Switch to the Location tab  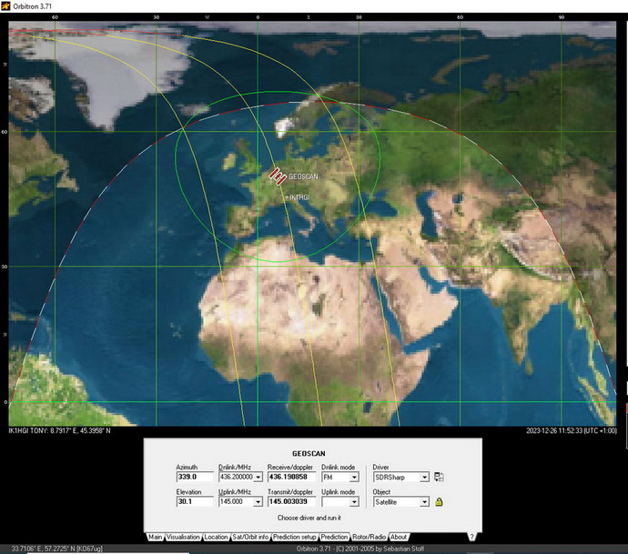(216, 538)
